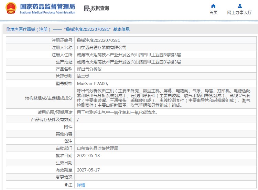Click the 网上办事大厅 label
Image resolution: width=258 pixels, height=190 pixels.
pyautogui.click(x=239, y=12)
